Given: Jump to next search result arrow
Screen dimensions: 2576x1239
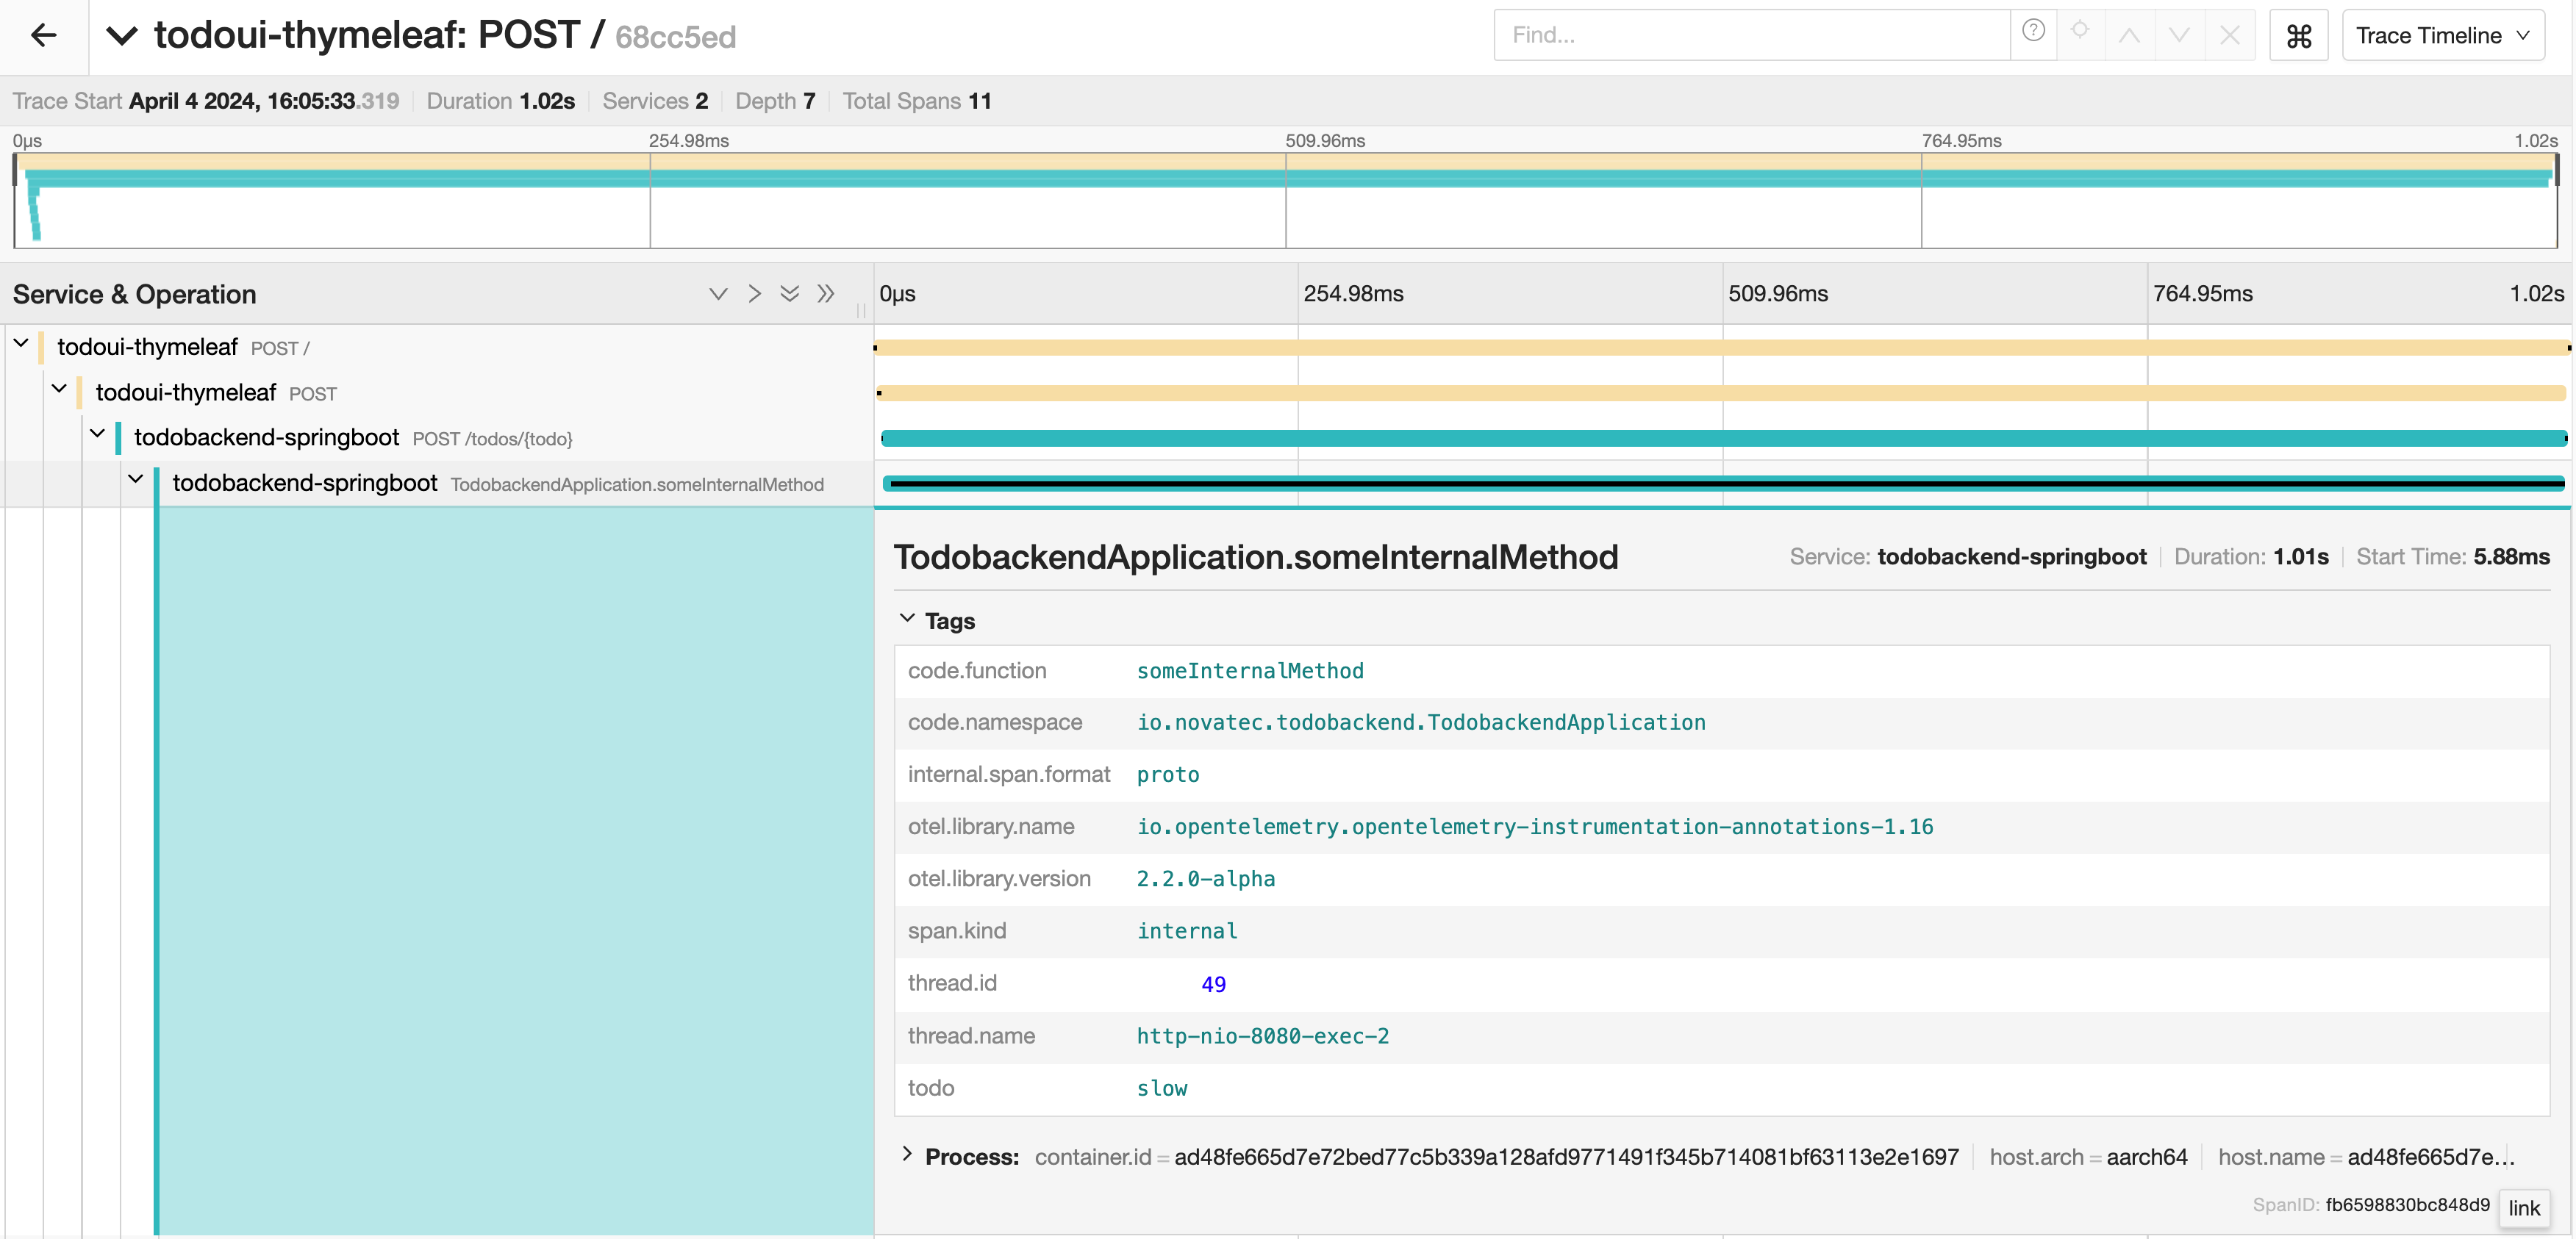Looking at the screenshot, I should point(2179,36).
